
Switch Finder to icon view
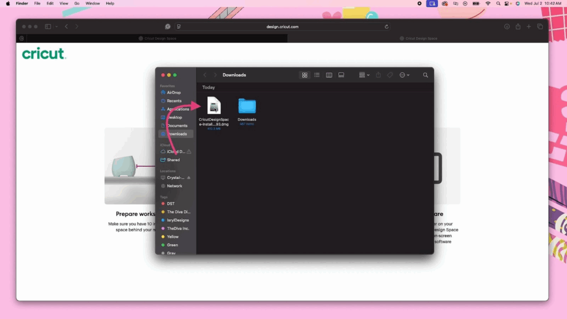(305, 75)
